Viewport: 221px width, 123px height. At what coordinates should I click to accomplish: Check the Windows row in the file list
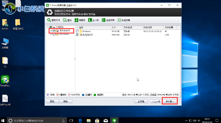click(x=77, y=31)
